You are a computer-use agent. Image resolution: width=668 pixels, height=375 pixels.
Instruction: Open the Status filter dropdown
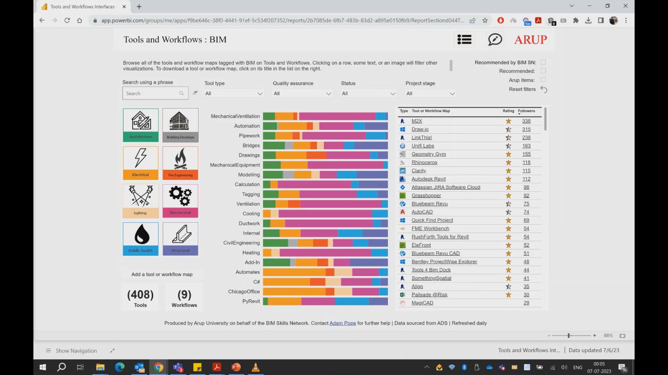tap(368, 93)
